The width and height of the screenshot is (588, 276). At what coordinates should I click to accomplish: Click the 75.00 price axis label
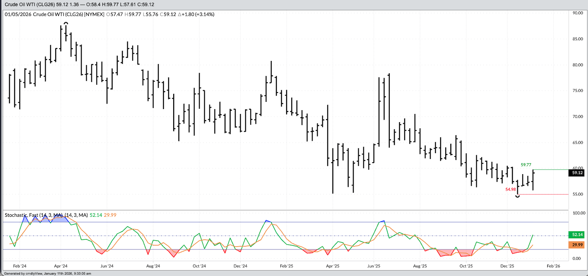(x=578, y=91)
